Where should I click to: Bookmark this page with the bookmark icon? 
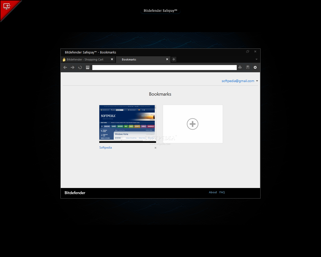(248, 67)
